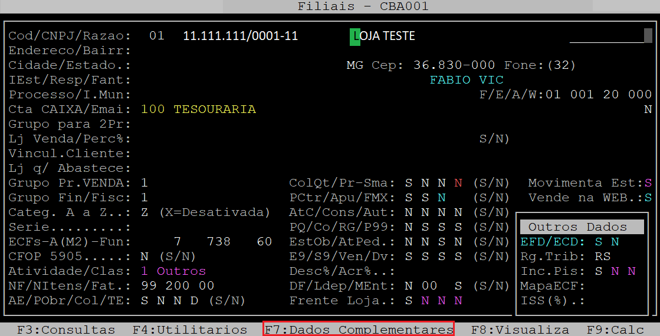Click the CNPJ field 11.111.111/0001-11

tap(241, 36)
